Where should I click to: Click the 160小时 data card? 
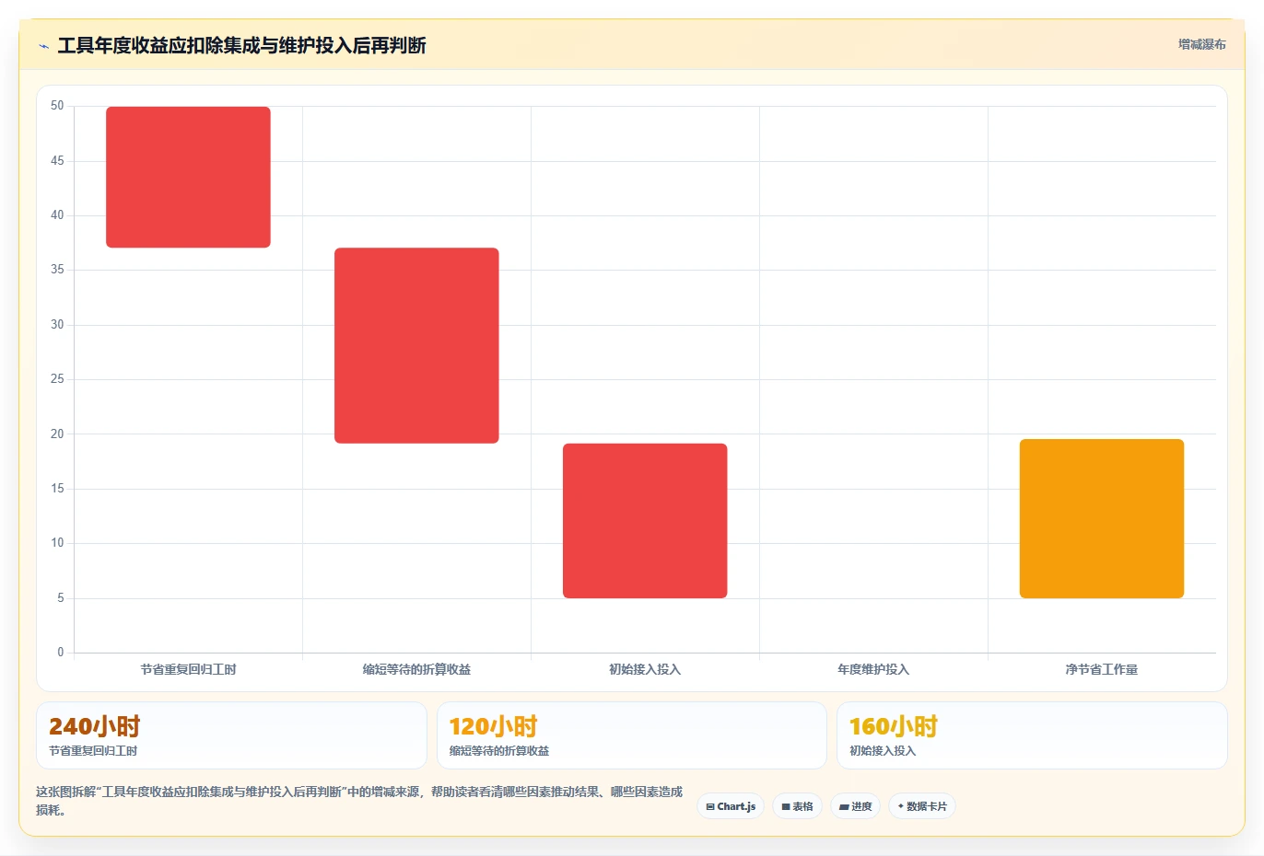(1032, 735)
